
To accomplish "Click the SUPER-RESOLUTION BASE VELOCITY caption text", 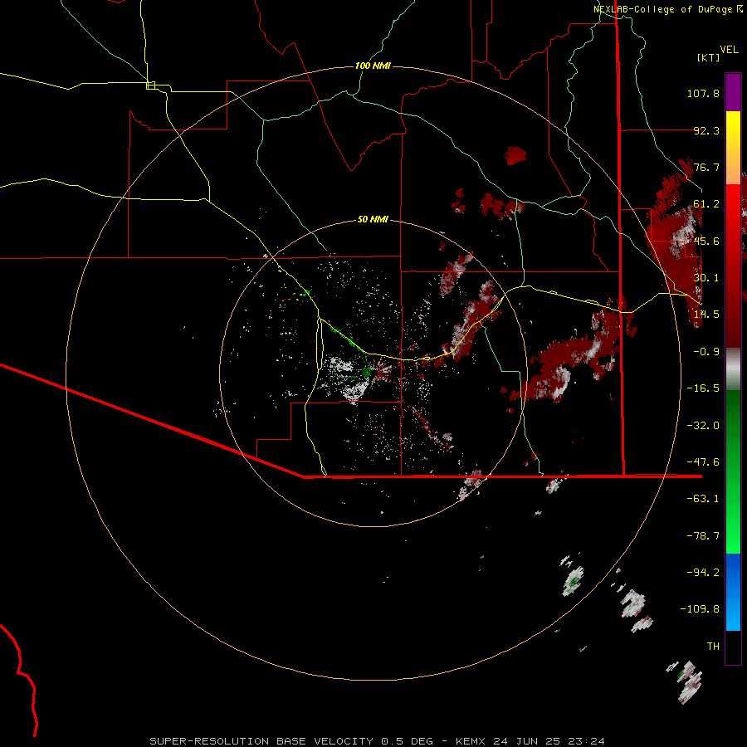I will click(262, 741).
